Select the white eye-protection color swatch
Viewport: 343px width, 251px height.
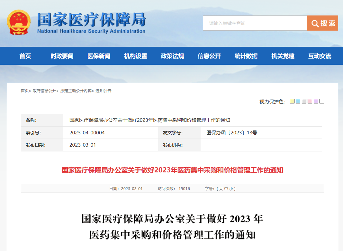(x=322, y=101)
